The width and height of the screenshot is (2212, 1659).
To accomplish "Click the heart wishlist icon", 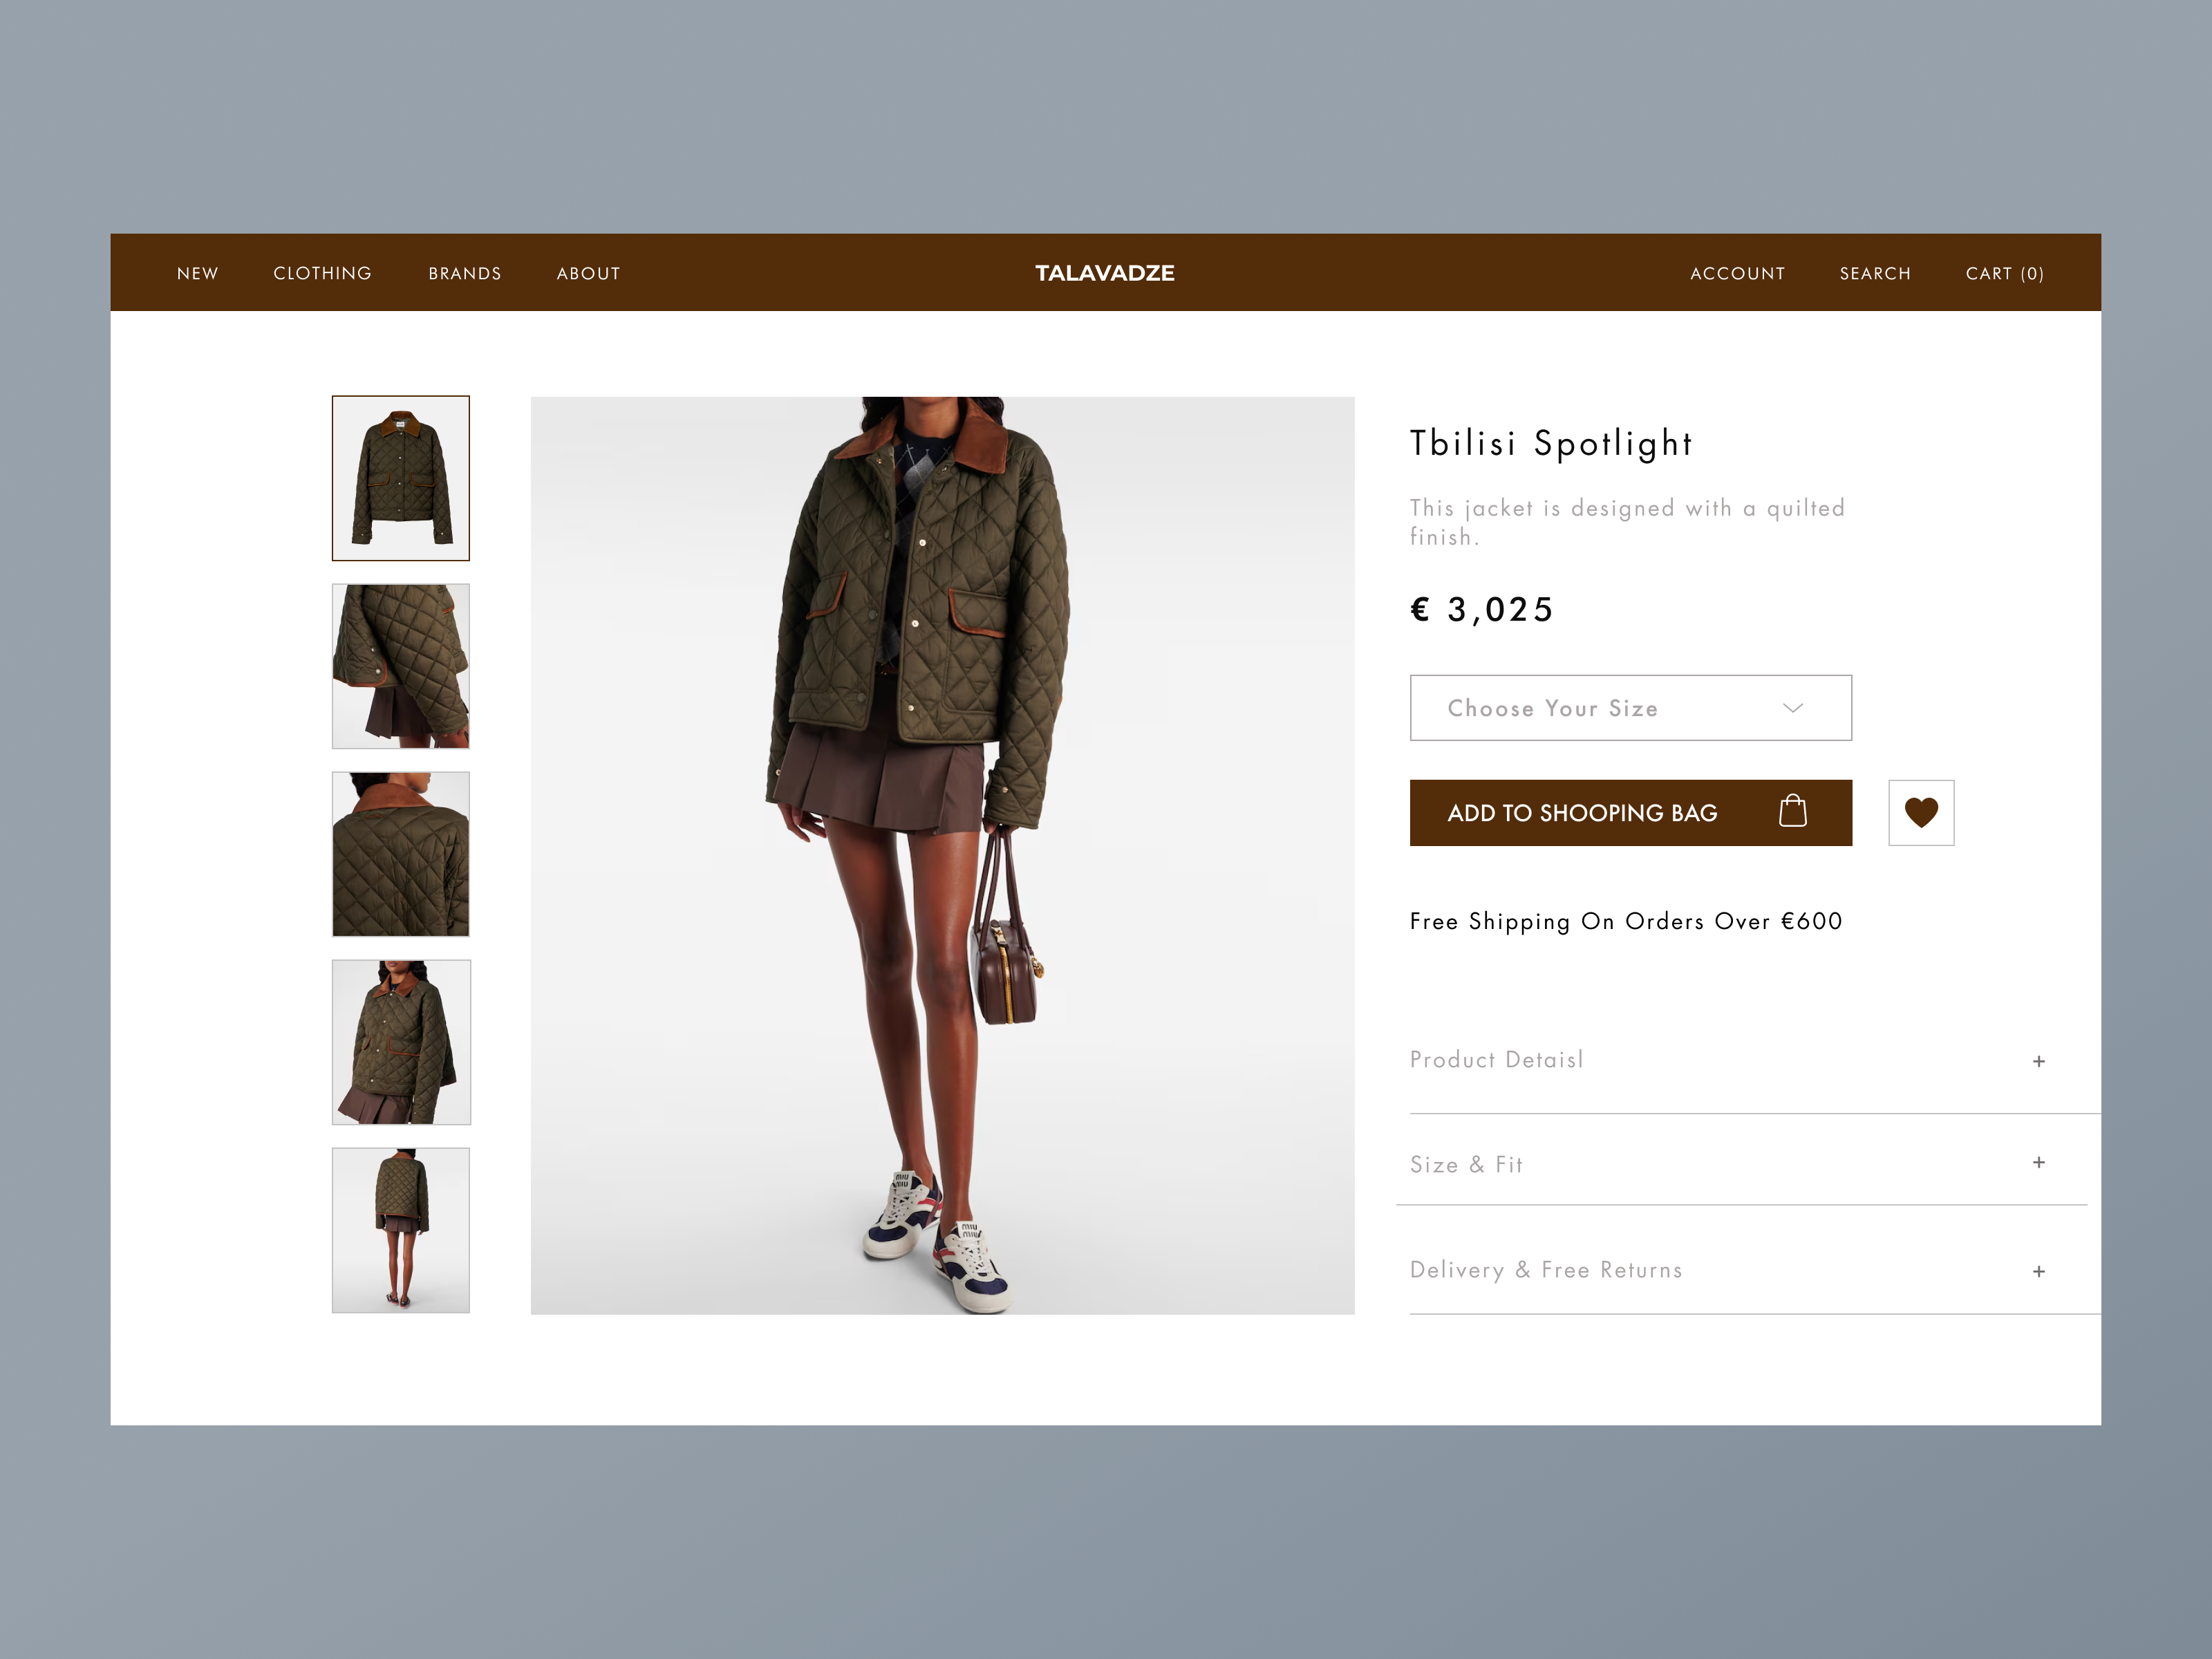I will pos(1920,813).
